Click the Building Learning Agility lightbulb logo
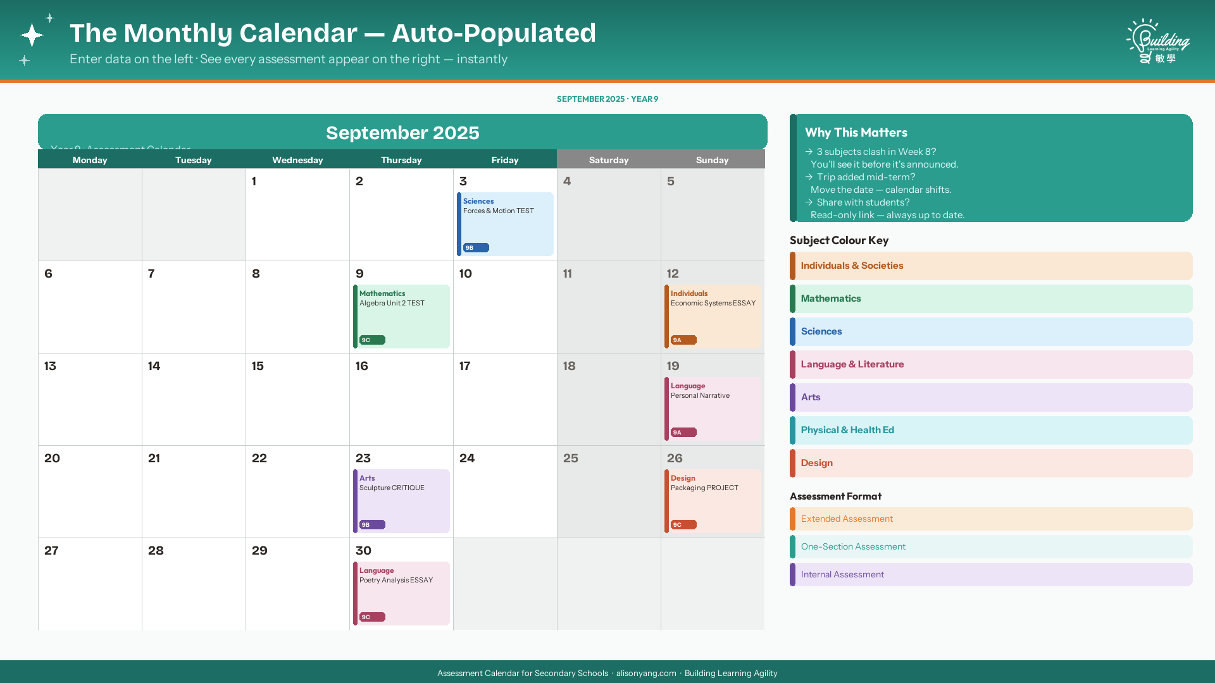 [1157, 41]
